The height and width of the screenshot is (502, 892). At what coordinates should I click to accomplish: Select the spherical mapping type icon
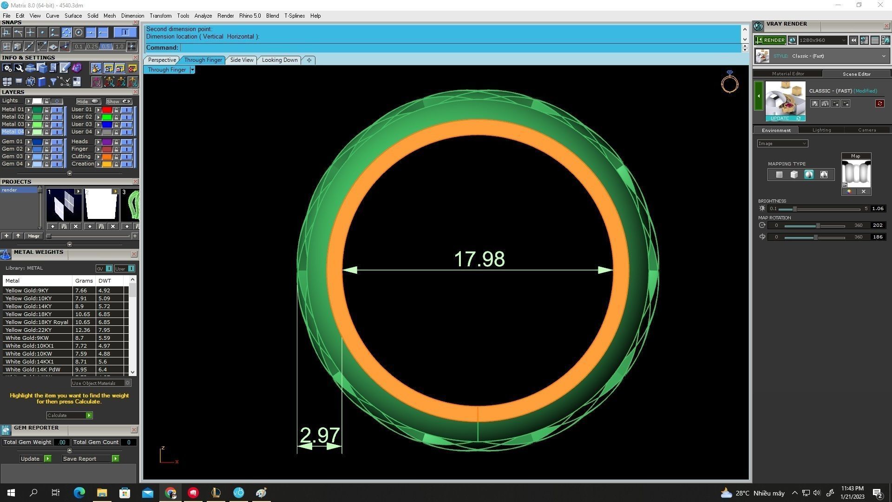[x=809, y=175]
